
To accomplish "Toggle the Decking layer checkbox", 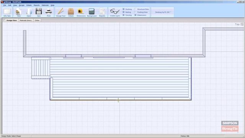I will pyautogui.click(x=124, y=9).
